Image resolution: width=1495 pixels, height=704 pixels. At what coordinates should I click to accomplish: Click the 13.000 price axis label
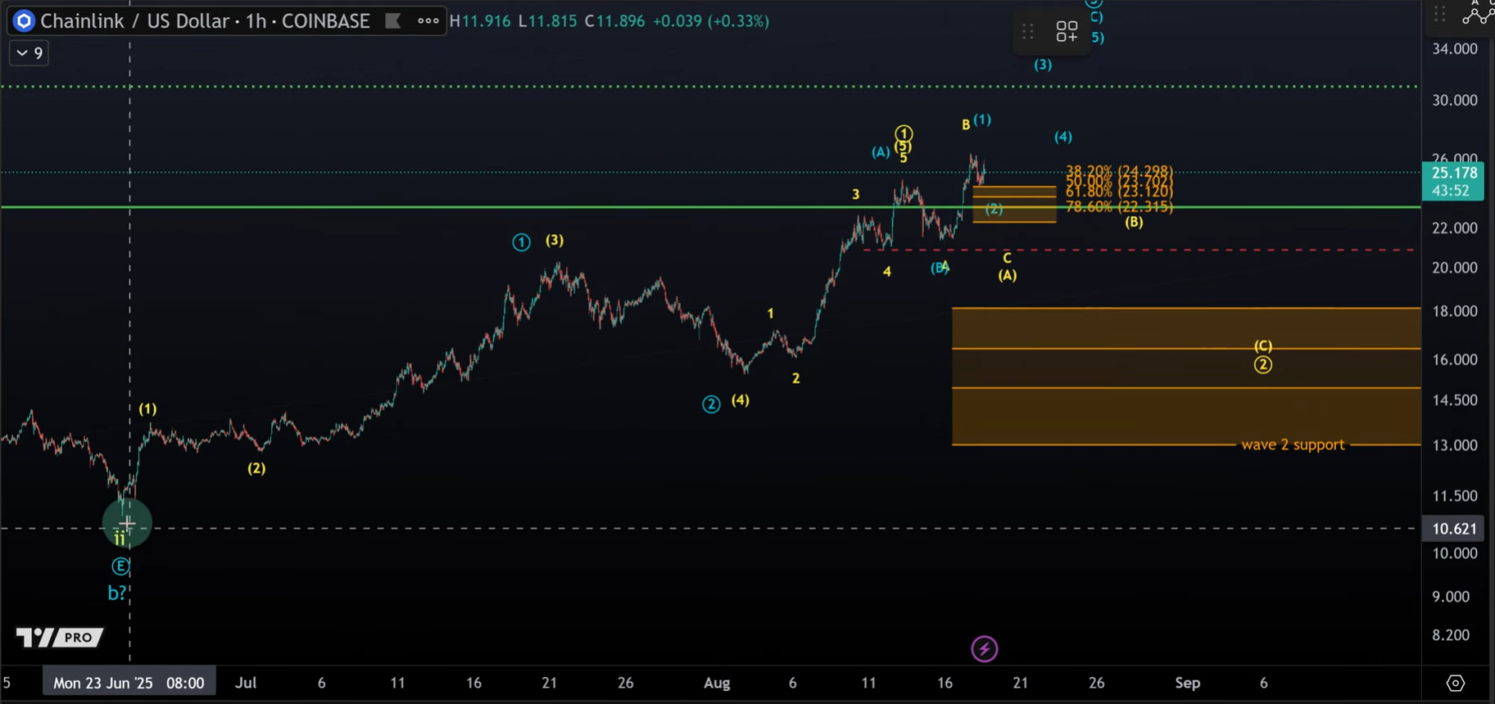tap(1454, 445)
